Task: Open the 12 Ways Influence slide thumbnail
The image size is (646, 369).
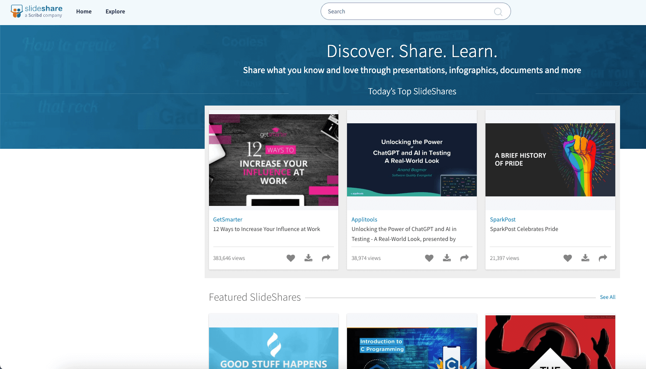Action: [x=273, y=160]
